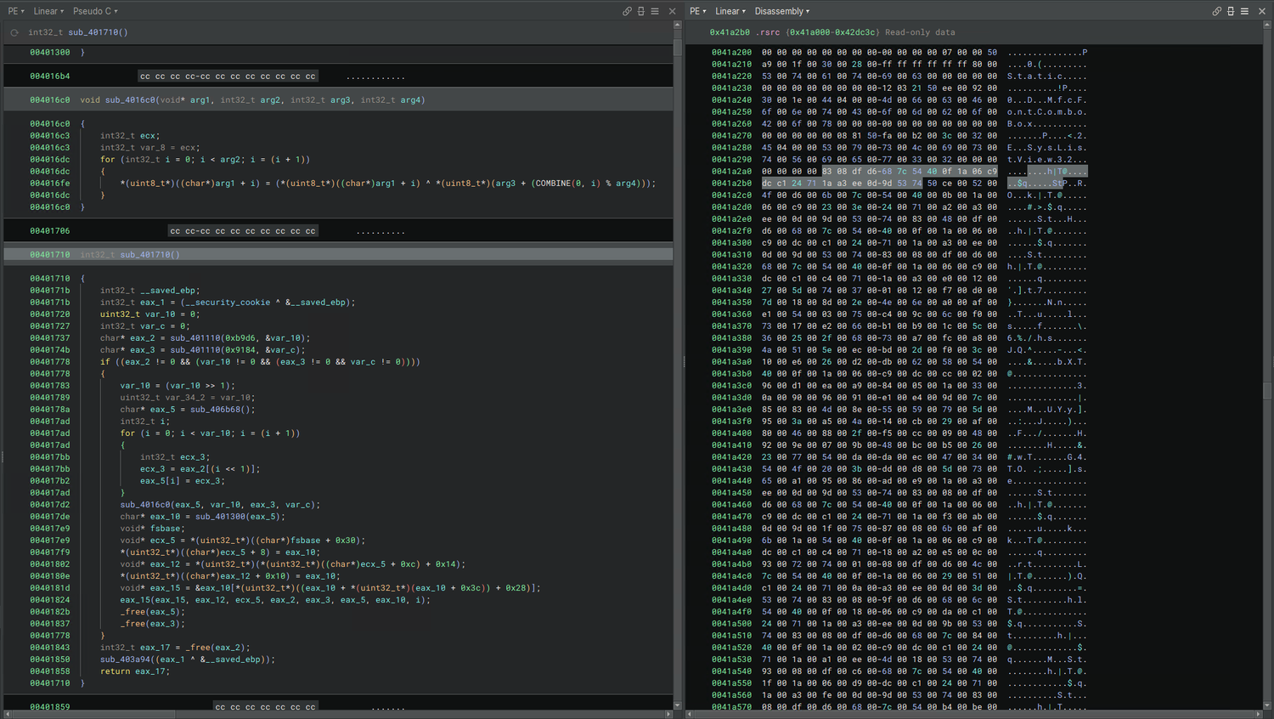Close the right disassembly pane
Image resolution: width=1274 pixels, height=719 pixels.
point(1262,11)
